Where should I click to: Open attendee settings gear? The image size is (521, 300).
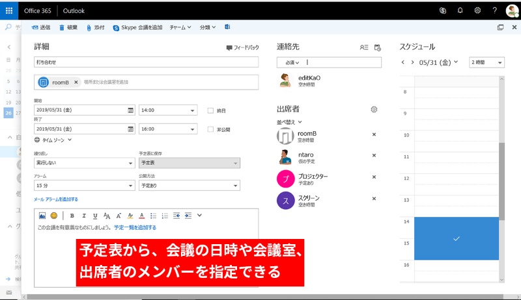point(374,109)
